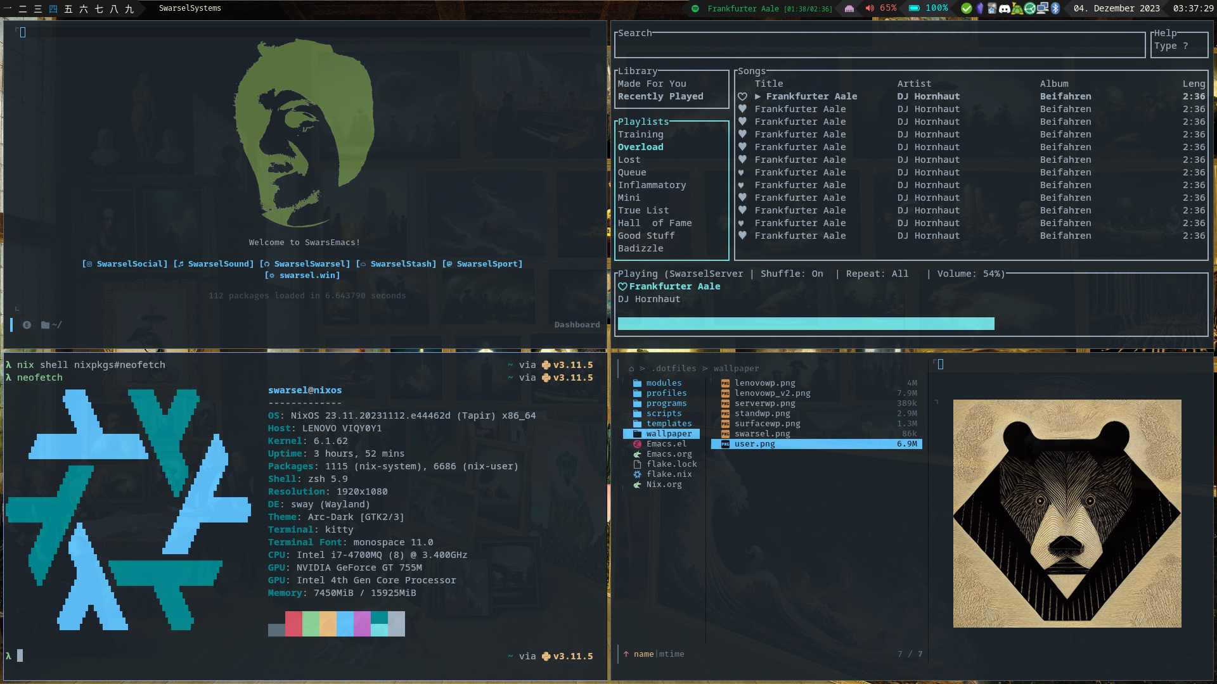Image resolution: width=1217 pixels, height=684 pixels.
Task: Open the wallpaper folder in file tree
Action: point(669,434)
